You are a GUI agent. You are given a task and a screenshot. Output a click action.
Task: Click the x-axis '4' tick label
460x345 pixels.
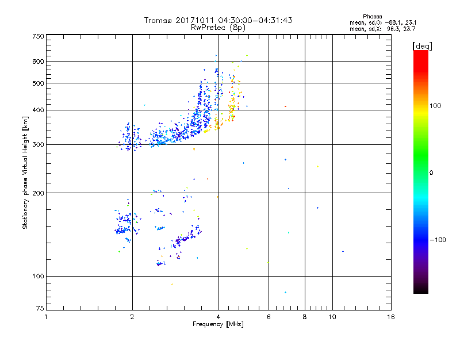(218, 317)
